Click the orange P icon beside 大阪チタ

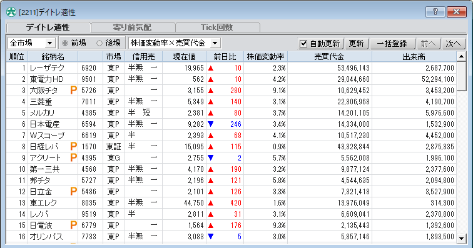pyautogui.click(x=73, y=90)
